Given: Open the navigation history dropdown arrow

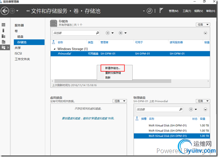Looking at the screenshot, I should pos(17,11).
